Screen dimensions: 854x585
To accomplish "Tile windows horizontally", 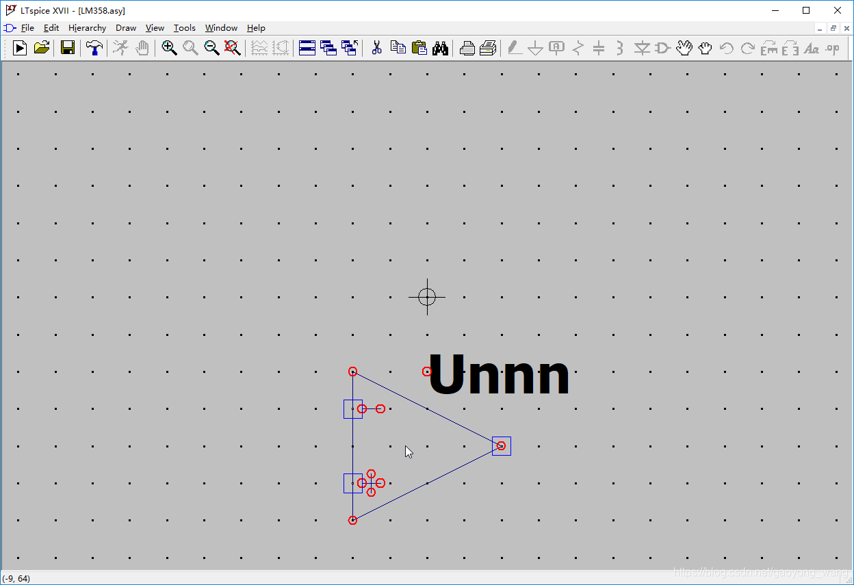I will click(307, 48).
